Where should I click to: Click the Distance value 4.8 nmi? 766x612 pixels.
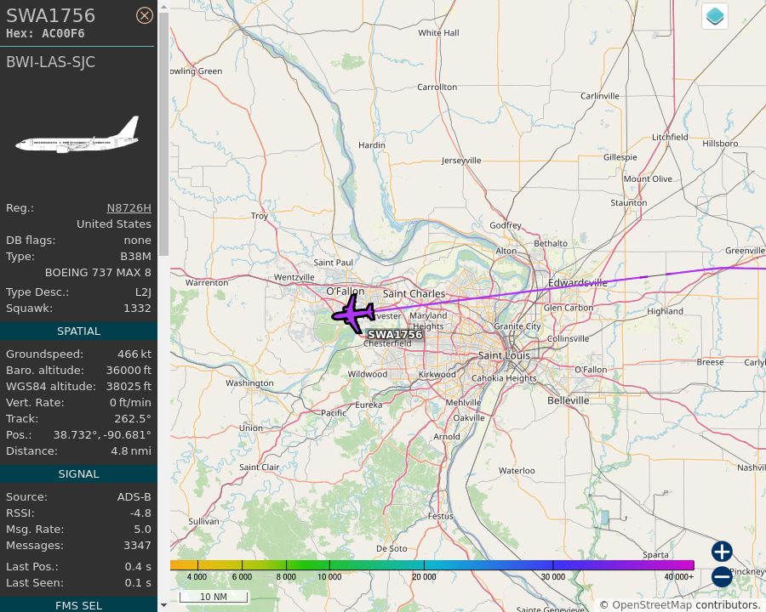tap(129, 451)
